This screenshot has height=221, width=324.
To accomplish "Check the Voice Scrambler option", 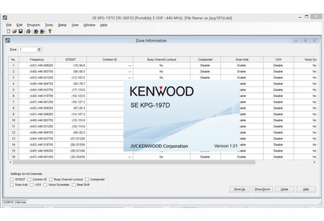I will click(45, 185).
